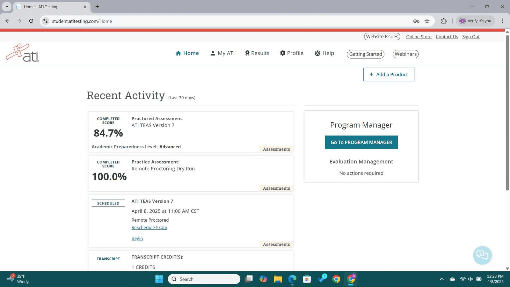Click the Windows taskbar Search box

[x=204, y=279]
